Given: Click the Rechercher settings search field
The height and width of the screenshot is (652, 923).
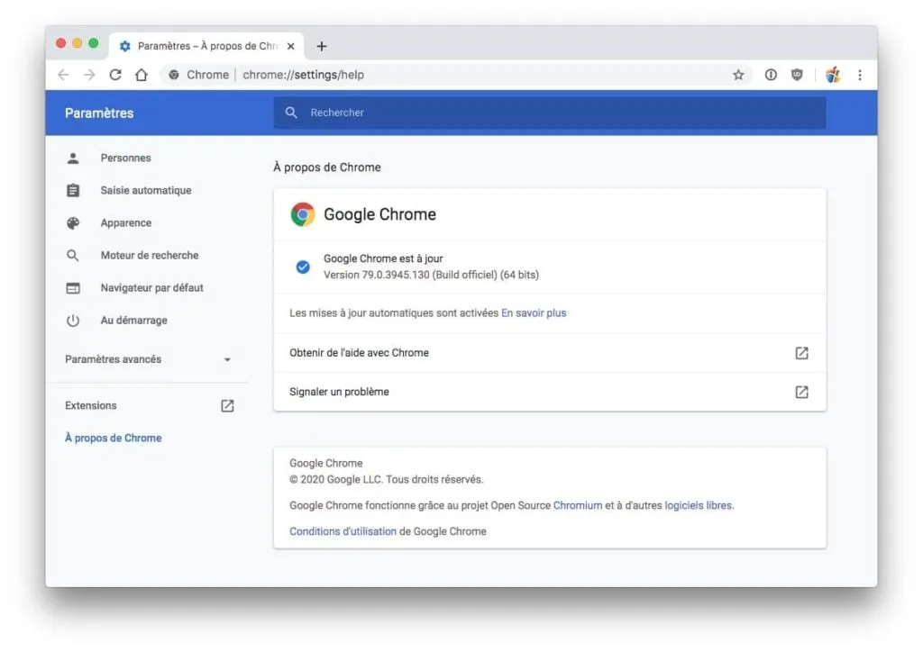Looking at the screenshot, I should click(x=550, y=113).
